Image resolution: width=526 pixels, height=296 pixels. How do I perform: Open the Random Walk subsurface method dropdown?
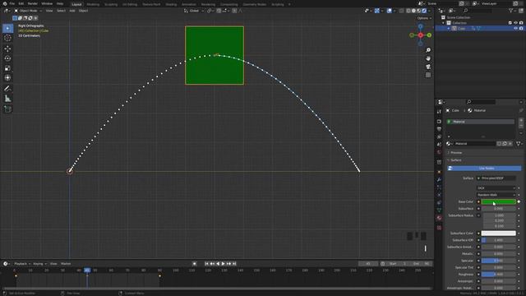496,195
